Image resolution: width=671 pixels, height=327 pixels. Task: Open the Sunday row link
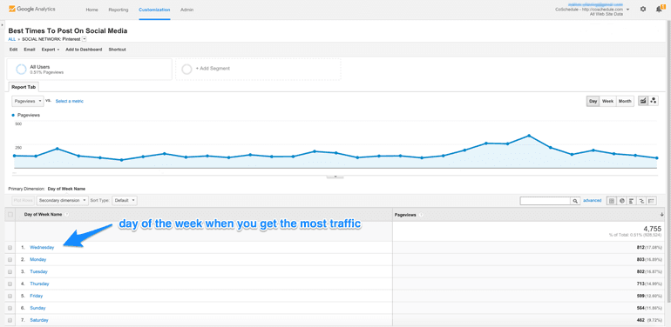[x=37, y=308]
